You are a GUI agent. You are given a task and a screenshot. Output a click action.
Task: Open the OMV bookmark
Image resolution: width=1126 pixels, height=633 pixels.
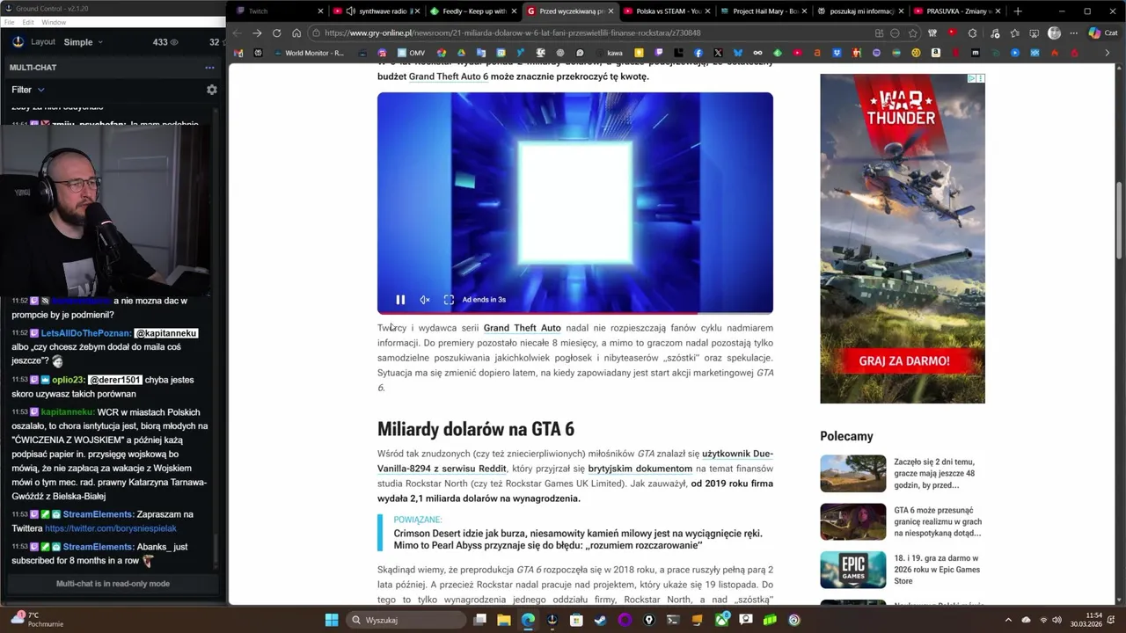410,53
